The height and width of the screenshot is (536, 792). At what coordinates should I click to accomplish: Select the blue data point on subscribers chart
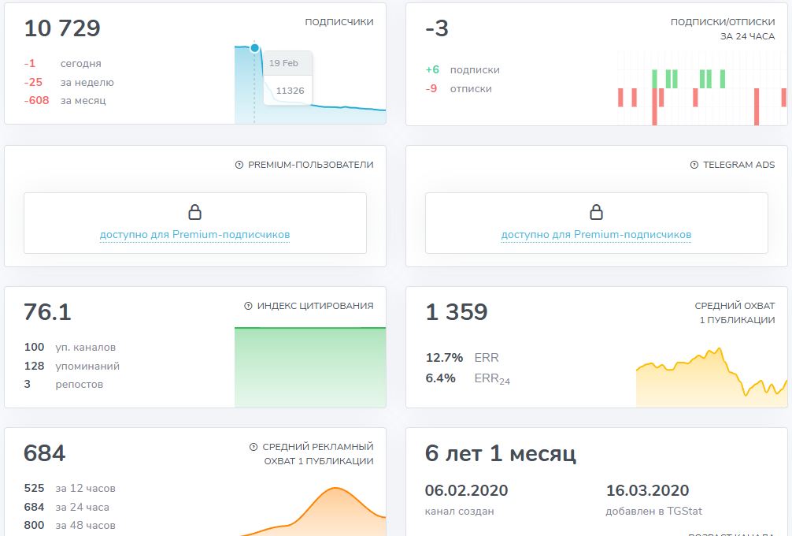[254, 48]
